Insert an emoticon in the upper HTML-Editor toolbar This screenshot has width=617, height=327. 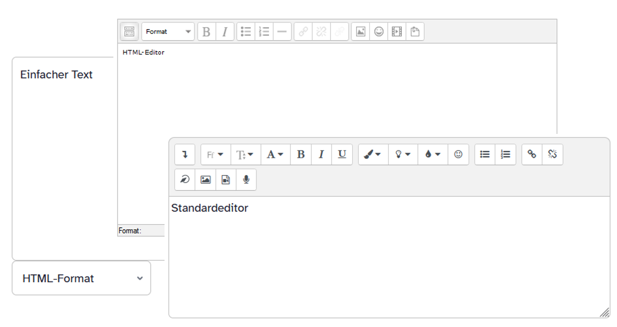[x=379, y=32]
